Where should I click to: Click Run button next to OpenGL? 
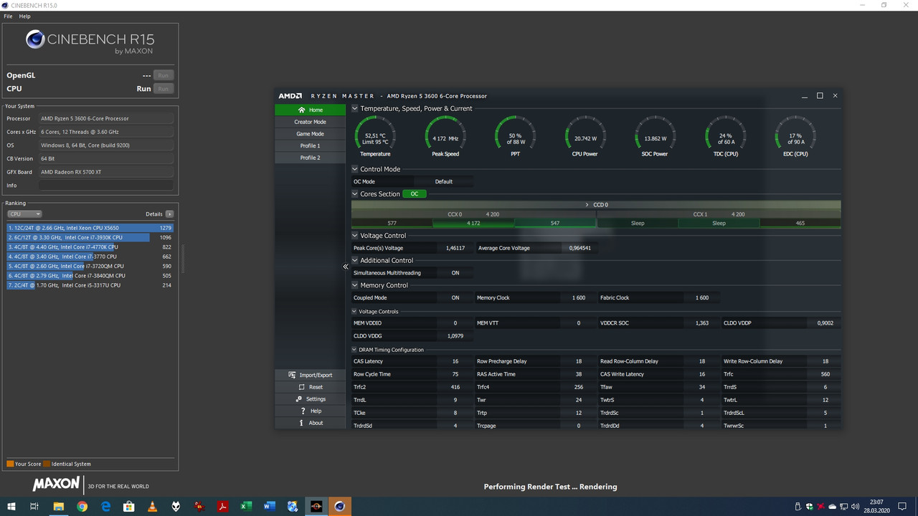pyautogui.click(x=164, y=75)
